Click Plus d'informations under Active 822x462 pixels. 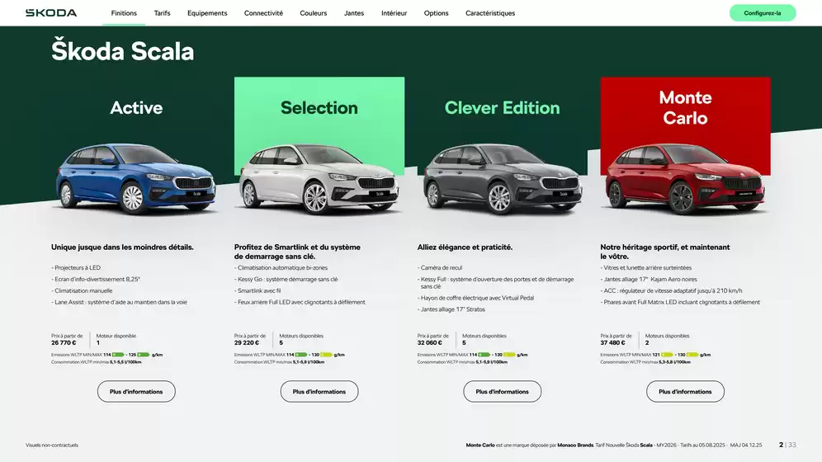coord(136,391)
